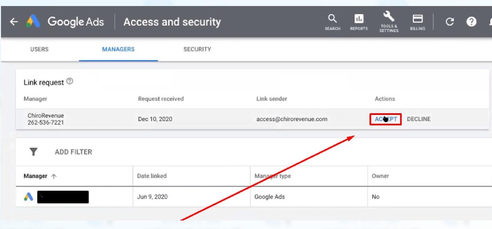Screen dimensions: 492x229
Task: Click the back arrow icon
Action: pyautogui.click(x=14, y=22)
